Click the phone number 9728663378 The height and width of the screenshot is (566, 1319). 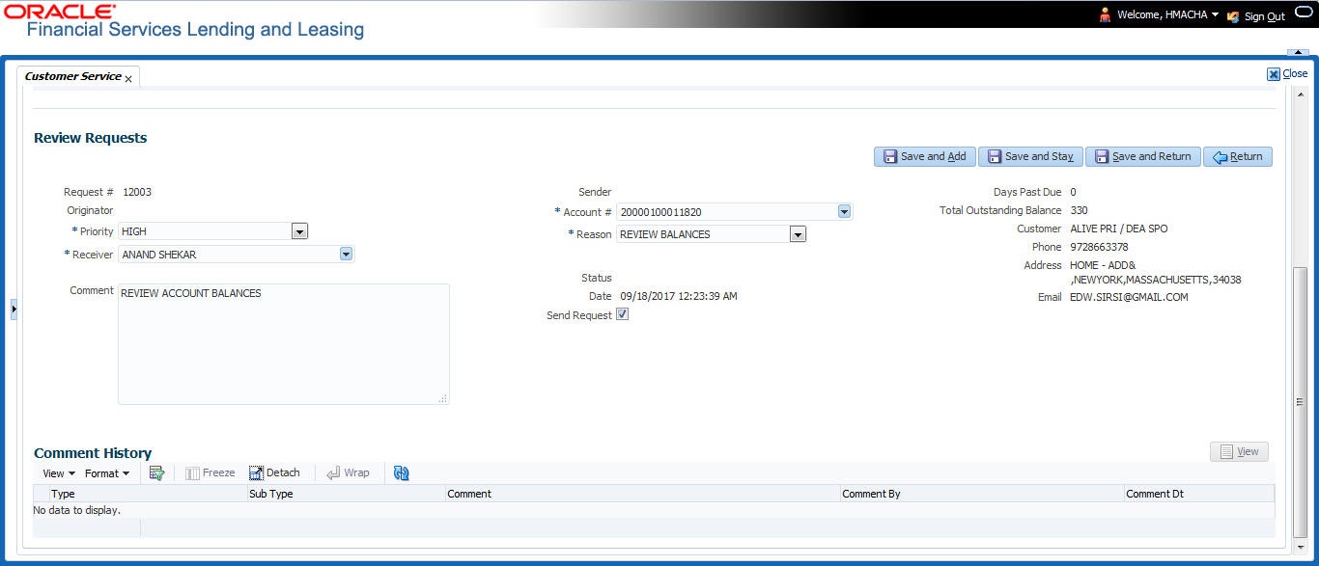click(x=1099, y=247)
